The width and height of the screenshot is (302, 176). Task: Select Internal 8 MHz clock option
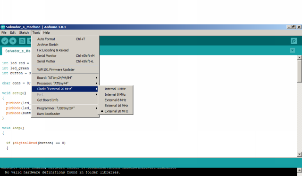(116, 94)
